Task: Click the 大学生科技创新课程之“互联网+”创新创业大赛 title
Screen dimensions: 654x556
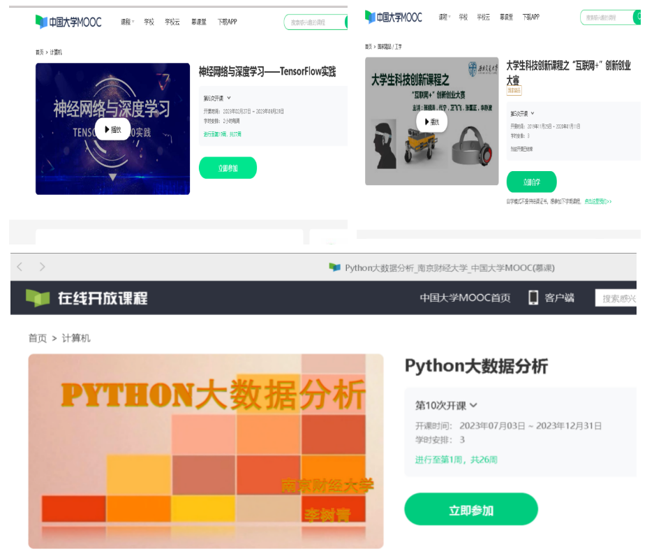Action: [568, 73]
